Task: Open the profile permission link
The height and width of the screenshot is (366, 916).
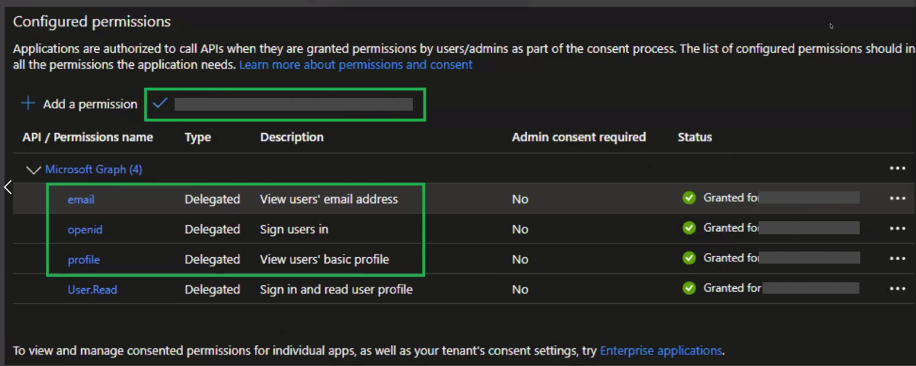Action: point(84,260)
